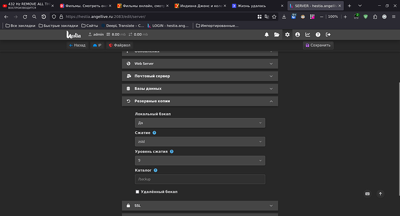Reload the page in the browser

[x=25, y=17]
